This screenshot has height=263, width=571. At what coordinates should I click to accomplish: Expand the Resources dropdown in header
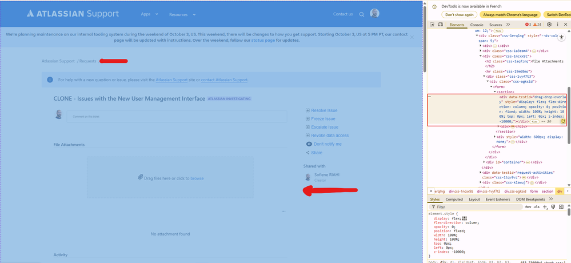(x=182, y=14)
